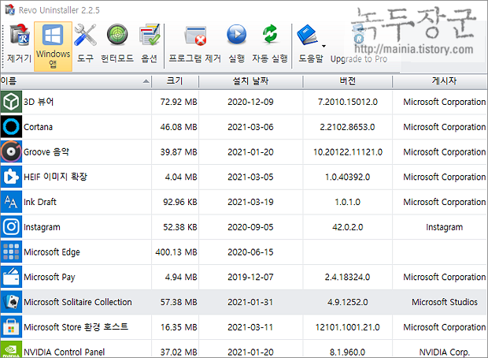Image resolution: width=488 pixels, height=358 pixels.
Task: Select the Ink Draft app icon
Action: tap(11, 202)
